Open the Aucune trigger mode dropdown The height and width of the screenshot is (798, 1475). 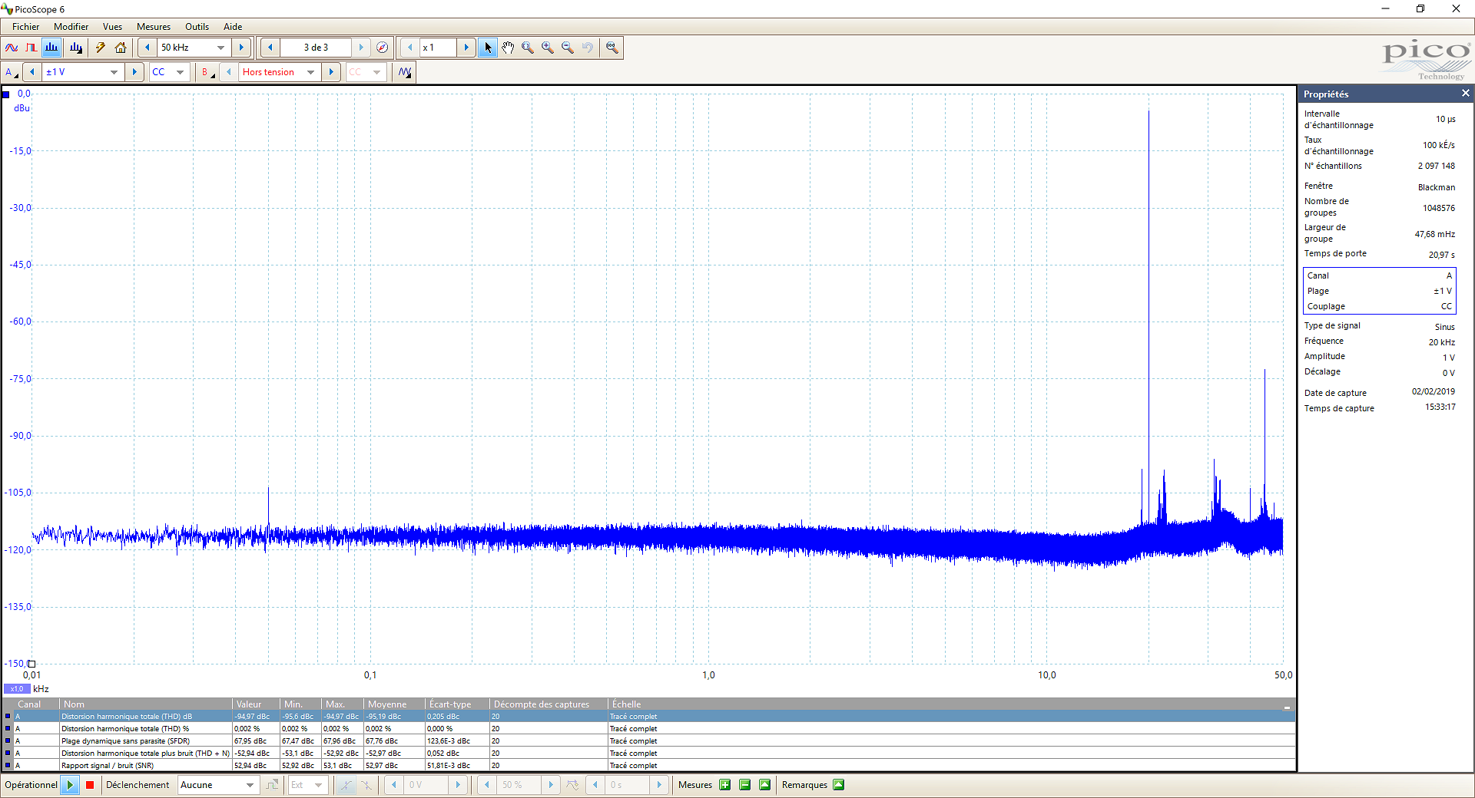click(x=250, y=785)
